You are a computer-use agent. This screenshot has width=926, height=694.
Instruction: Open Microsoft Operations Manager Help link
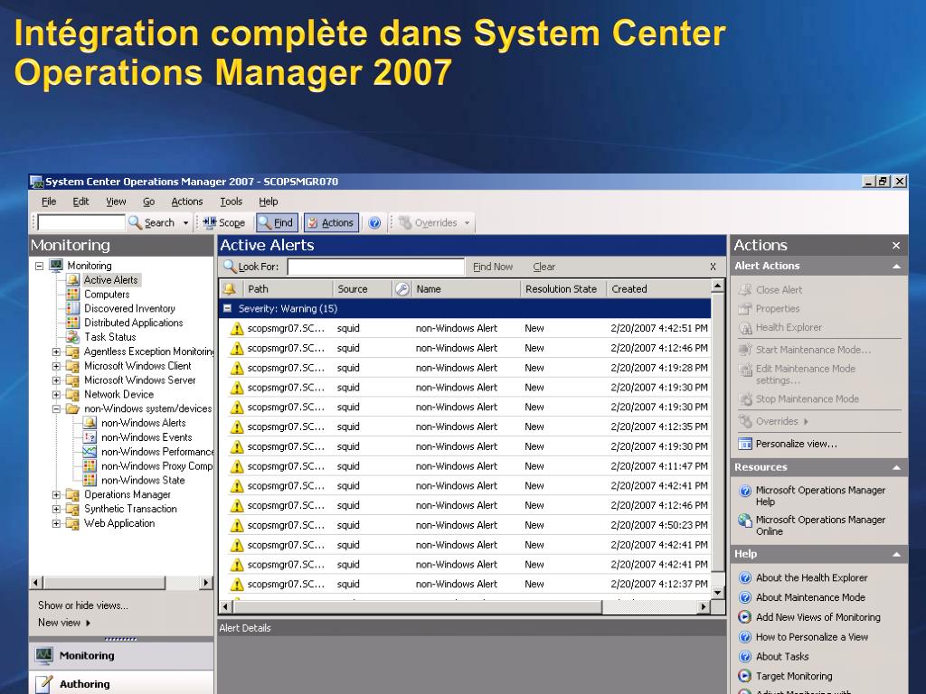(x=819, y=496)
